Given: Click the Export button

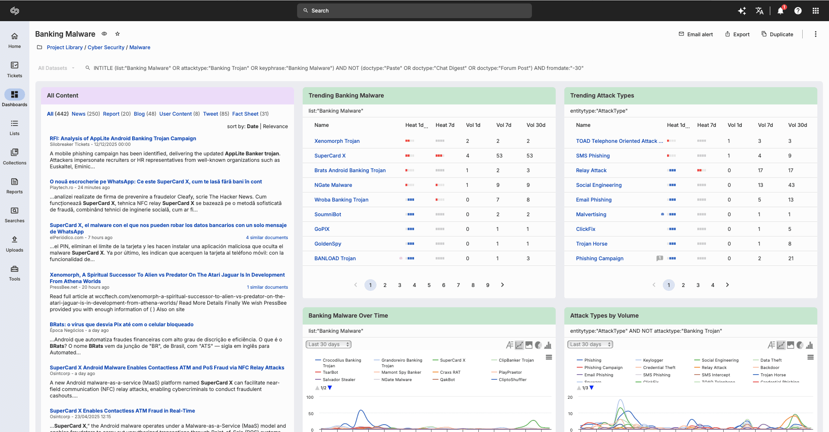Looking at the screenshot, I should pyautogui.click(x=737, y=34).
